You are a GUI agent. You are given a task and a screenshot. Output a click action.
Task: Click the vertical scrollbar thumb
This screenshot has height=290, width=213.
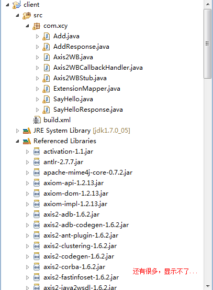(x=208, y=44)
